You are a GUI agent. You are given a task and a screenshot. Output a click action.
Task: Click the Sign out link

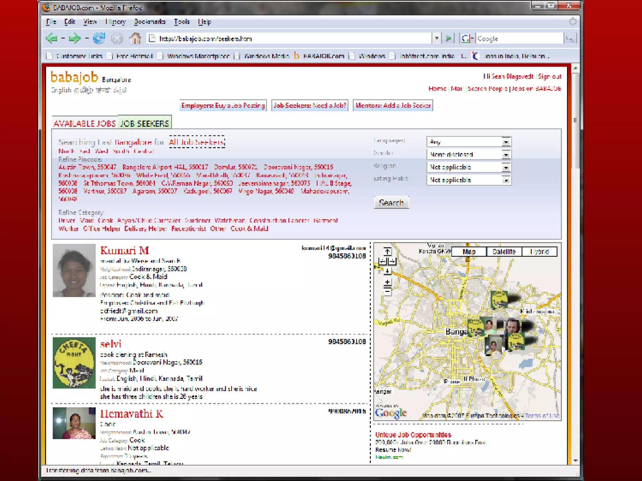tap(550, 76)
